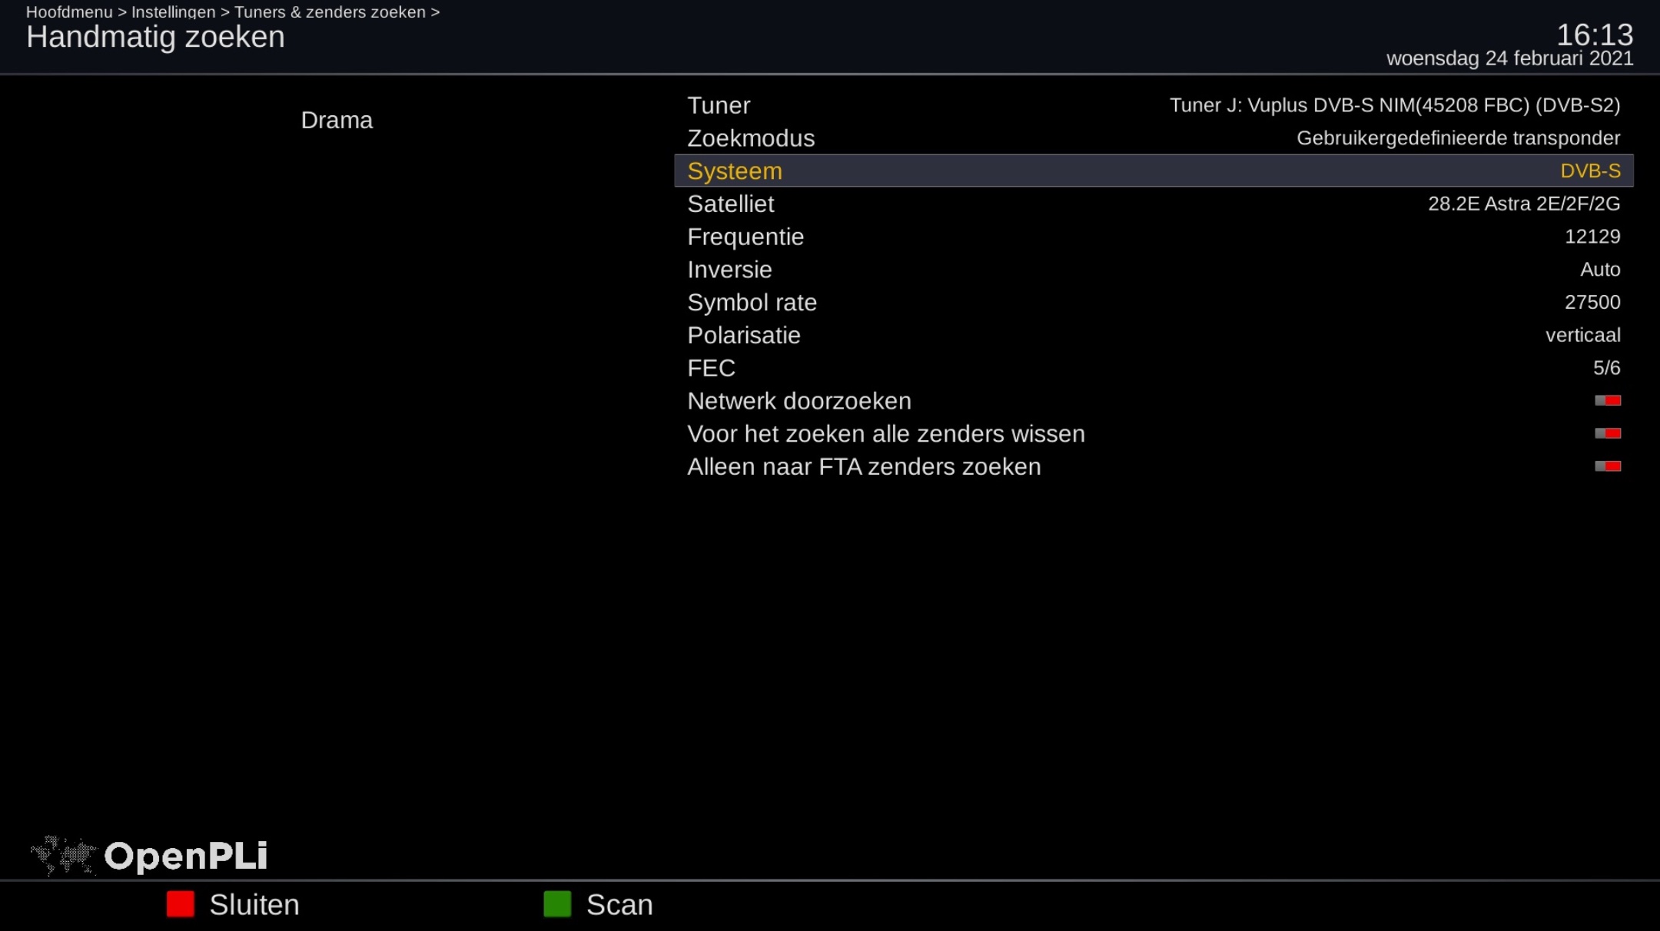This screenshot has width=1660, height=931.
Task: Click the green Scan color button
Action: tap(557, 904)
